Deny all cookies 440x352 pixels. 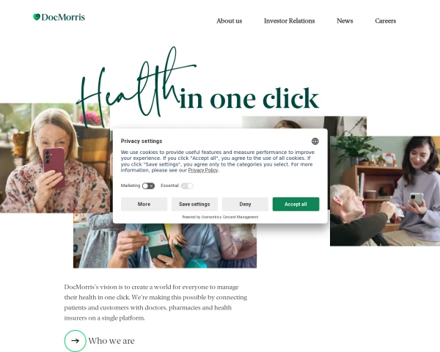(x=245, y=204)
